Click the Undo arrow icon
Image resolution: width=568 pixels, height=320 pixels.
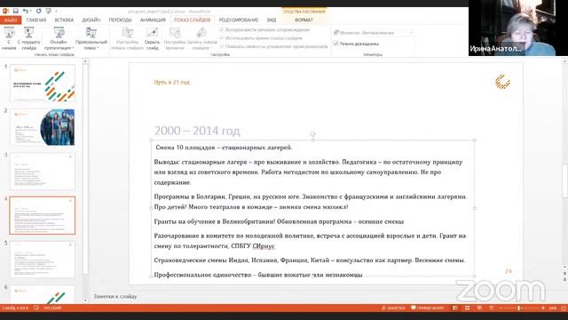pyautogui.click(x=26, y=12)
